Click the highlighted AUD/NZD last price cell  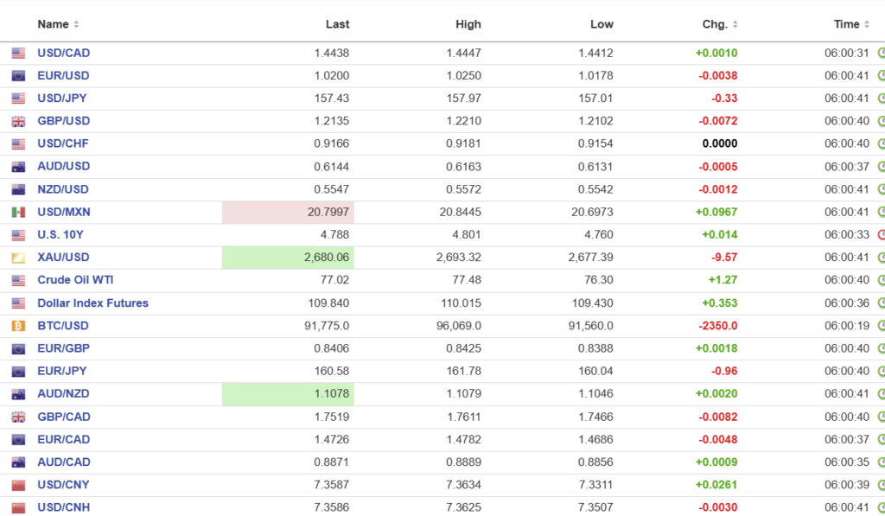click(x=288, y=394)
